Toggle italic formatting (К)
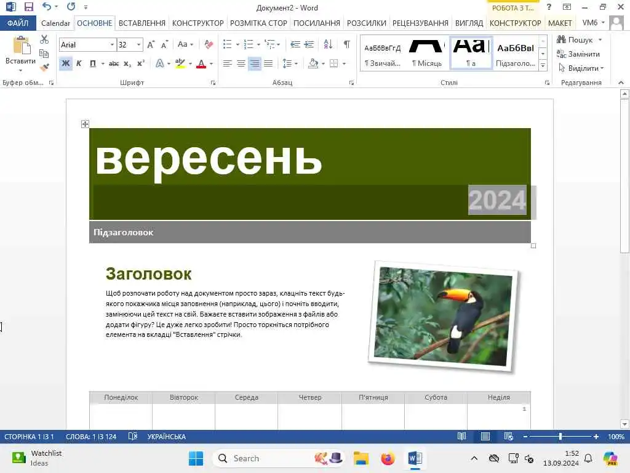This screenshot has height=473, width=630. tap(79, 63)
